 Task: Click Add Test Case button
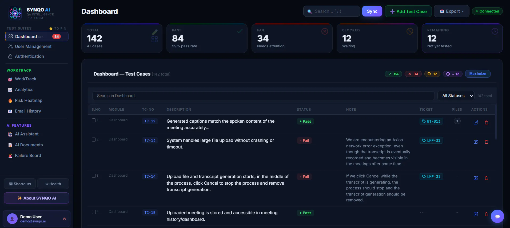click(x=408, y=11)
